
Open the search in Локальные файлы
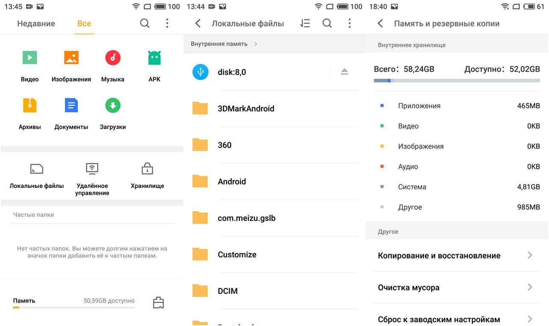point(327,23)
